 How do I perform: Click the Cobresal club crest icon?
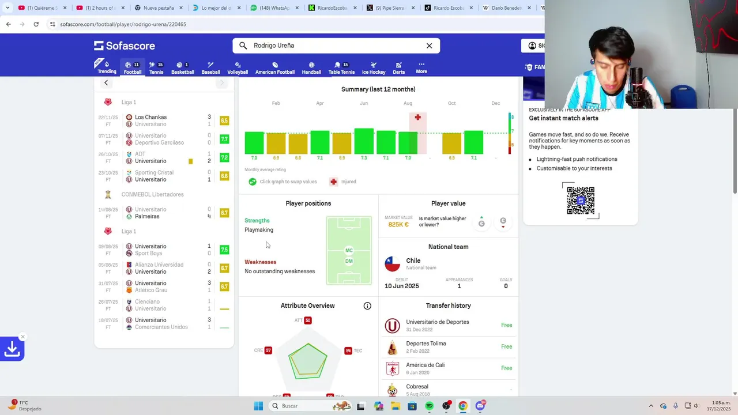click(x=393, y=390)
